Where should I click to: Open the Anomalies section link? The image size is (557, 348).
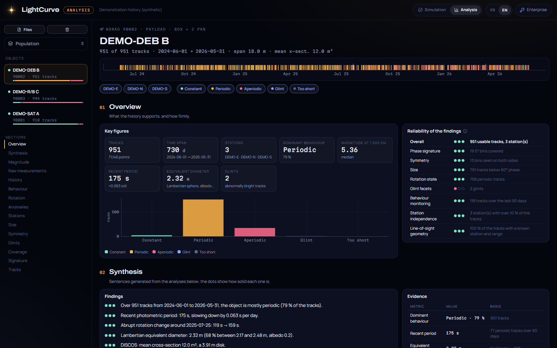click(x=18, y=207)
